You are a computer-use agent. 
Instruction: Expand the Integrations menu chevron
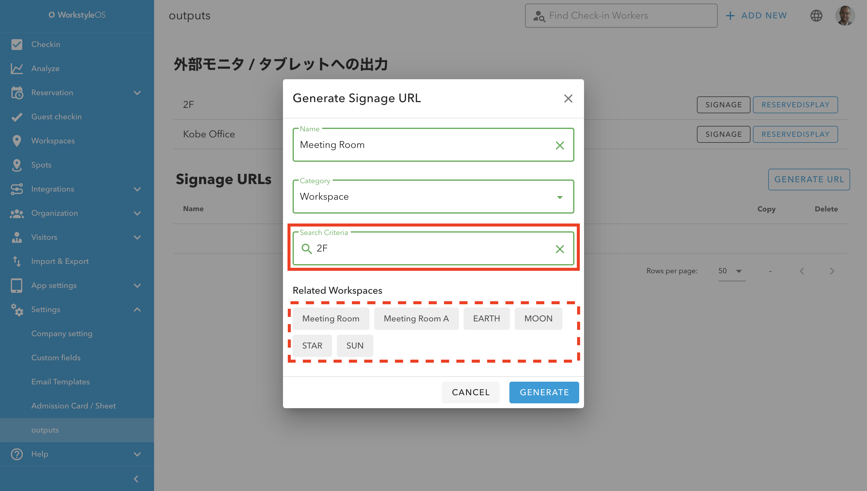click(x=137, y=189)
